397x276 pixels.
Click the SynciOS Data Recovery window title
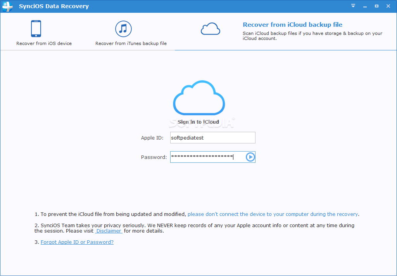click(54, 6)
